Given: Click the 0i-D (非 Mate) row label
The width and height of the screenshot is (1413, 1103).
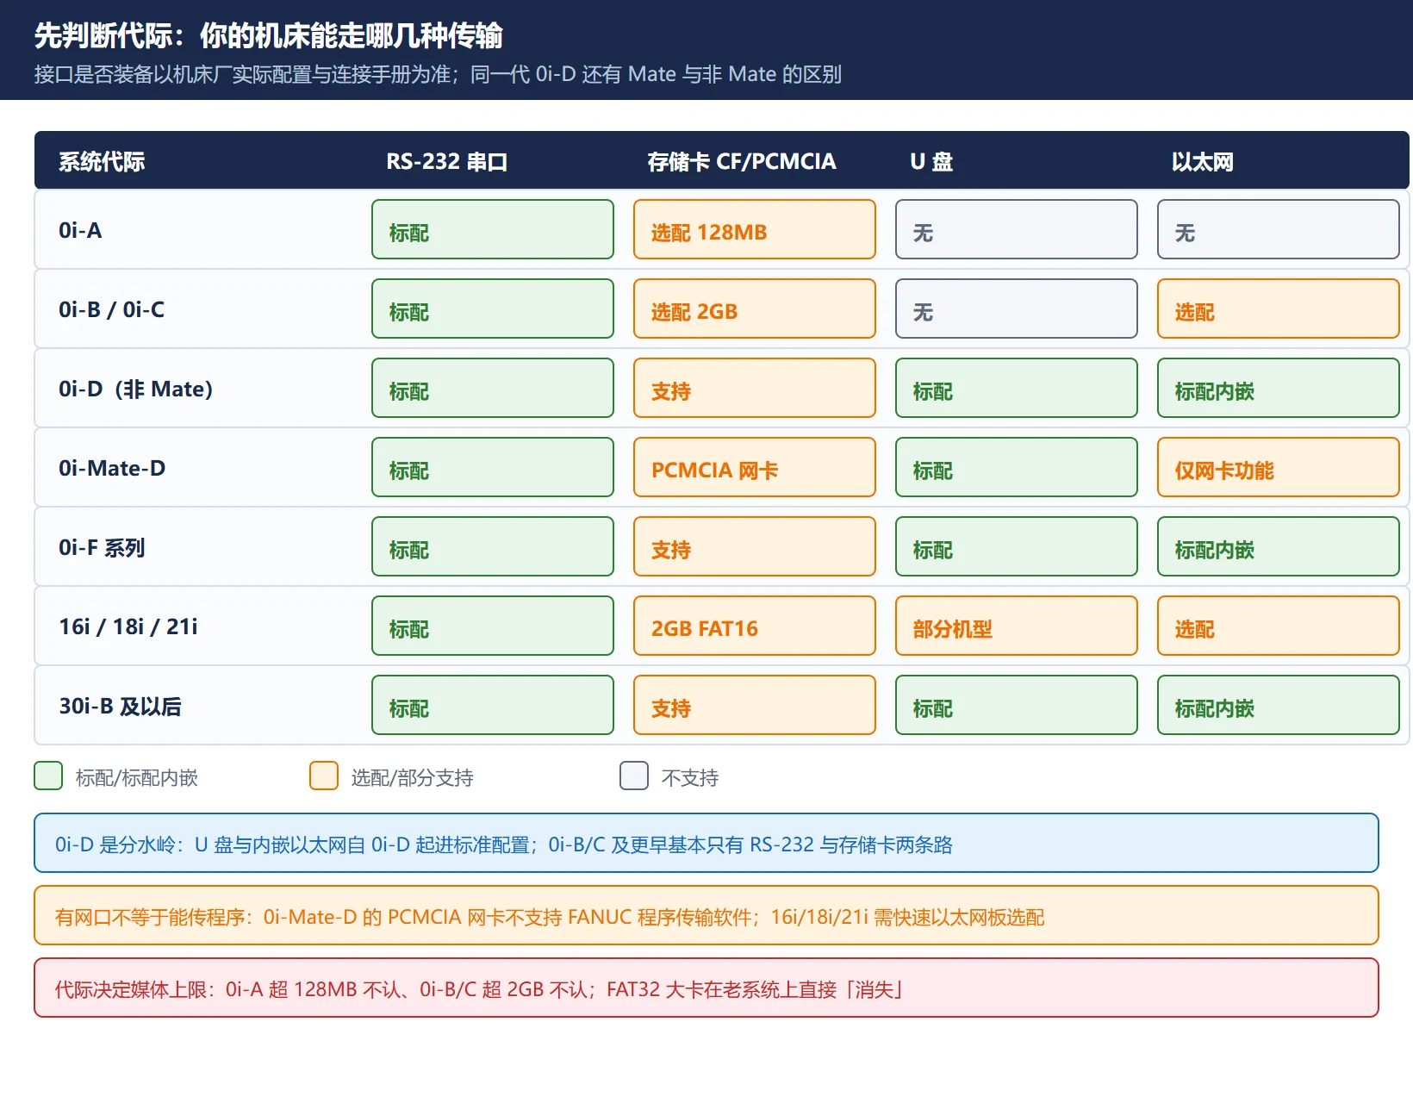Looking at the screenshot, I should (x=135, y=389).
